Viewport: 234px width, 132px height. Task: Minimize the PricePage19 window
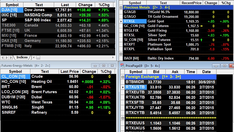[x=216, y=66]
